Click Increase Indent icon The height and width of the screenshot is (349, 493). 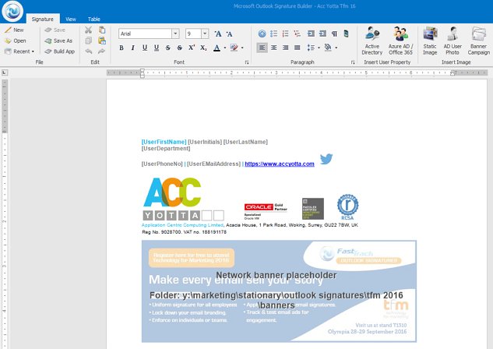[322, 33]
